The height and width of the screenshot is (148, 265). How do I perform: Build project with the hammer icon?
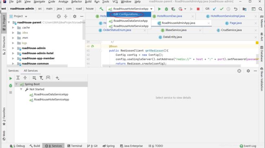point(101,9)
